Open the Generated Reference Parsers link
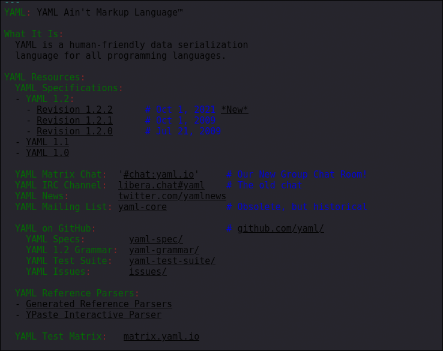443x351 pixels. [99, 304]
